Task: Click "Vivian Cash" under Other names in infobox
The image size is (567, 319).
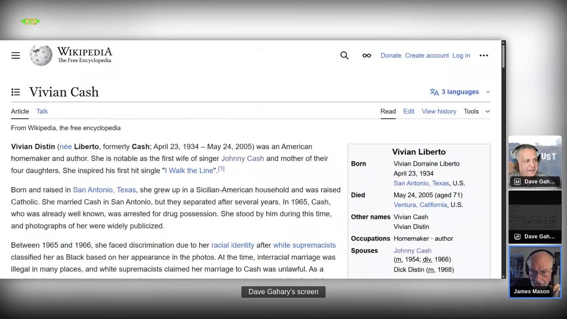Action: pyautogui.click(x=411, y=217)
